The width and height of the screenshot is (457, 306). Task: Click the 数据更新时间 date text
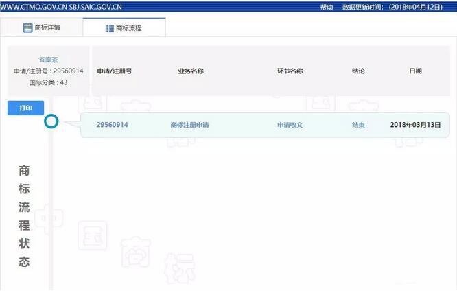[x=392, y=7]
